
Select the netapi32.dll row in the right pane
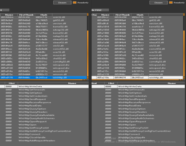point(137,36)
